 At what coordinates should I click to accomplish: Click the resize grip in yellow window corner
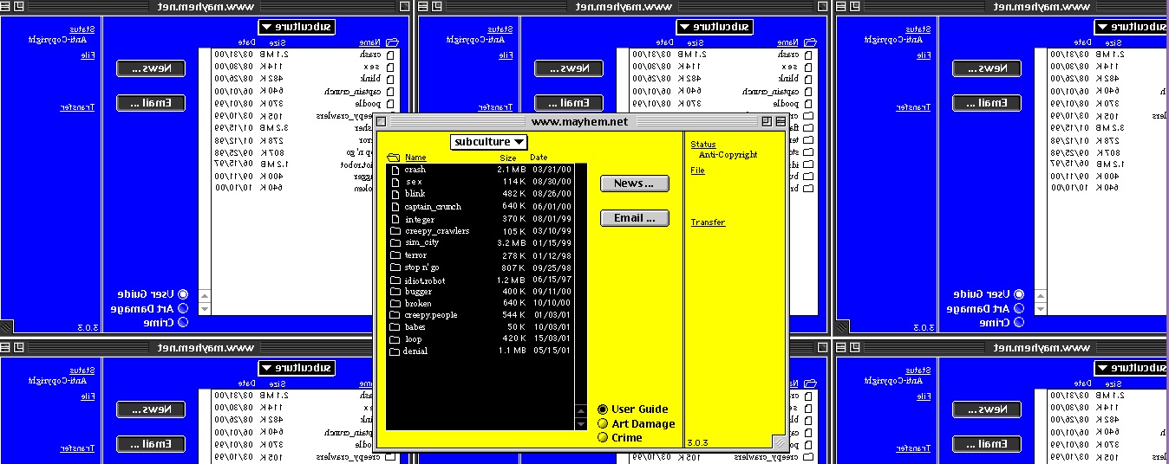coord(778,441)
